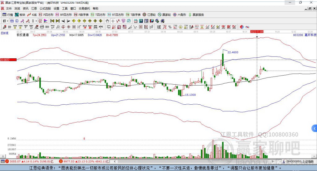Click the 22.4600 high price label
The image size is (317, 171).
coord(233,52)
